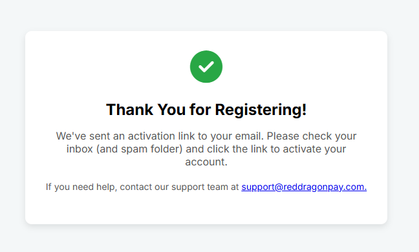The image size is (419, 252).
Task: Click the word "account." in the message
Action: click(x=206, y=162)
